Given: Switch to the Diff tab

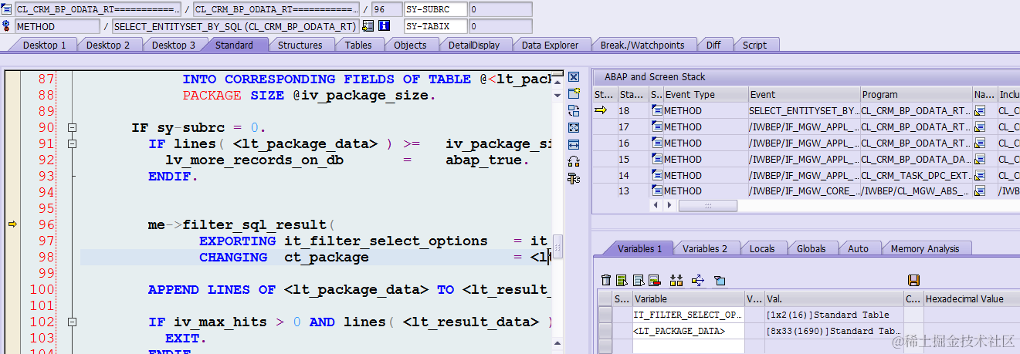Looking at the screenshot, I should point(713,45).
